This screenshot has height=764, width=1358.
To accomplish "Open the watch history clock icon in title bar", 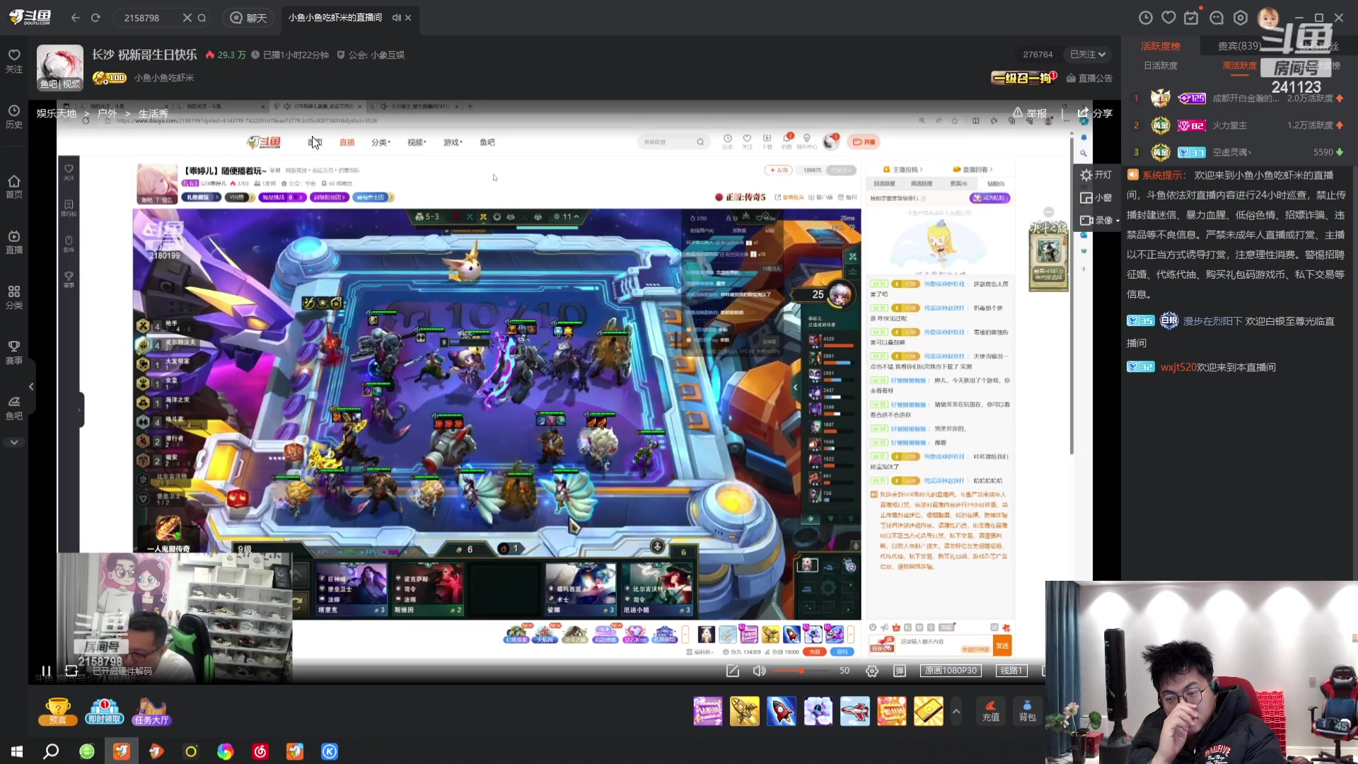I will [1146, 18].
